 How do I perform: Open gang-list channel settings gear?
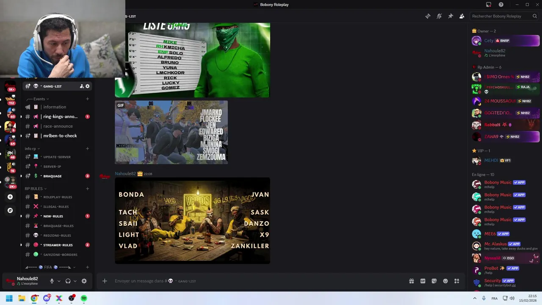88,86
